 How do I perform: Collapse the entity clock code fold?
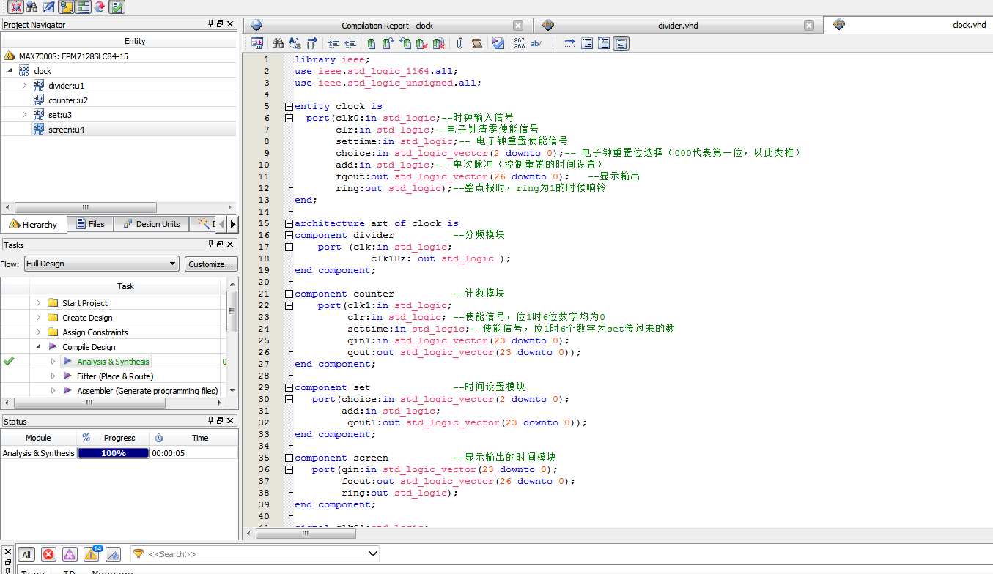[x=289, y=106]
